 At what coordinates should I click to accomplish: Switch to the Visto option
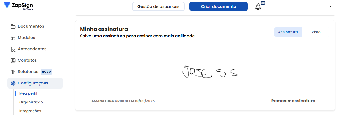316,32
